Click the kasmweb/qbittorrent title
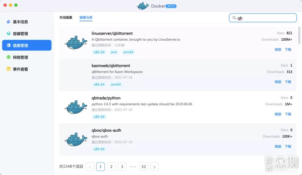This screenshot has width=302, height=175. tap(111, 66)
